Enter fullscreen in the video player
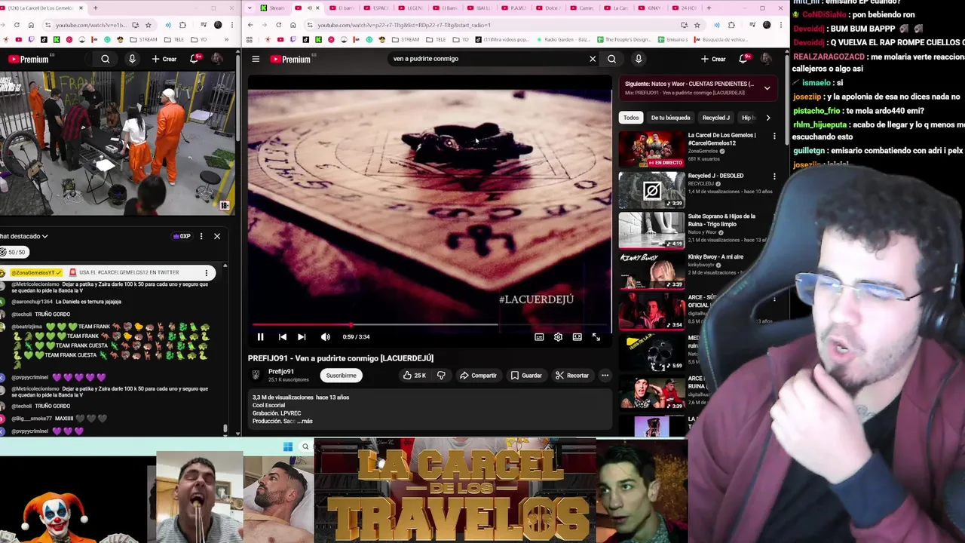Screen dimensions: 965x543 coord(596,337)
